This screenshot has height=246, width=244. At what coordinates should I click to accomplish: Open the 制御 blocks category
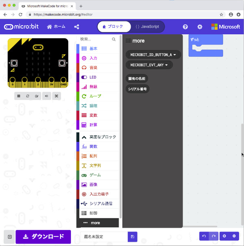click(x=98, y=213)
